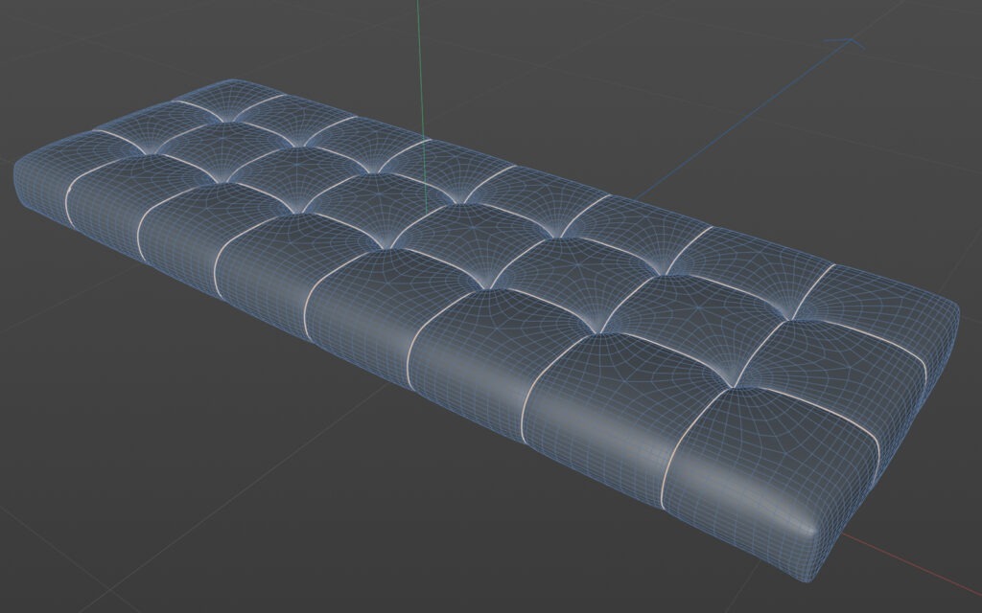Click the arrow tip of the blue axis line

tap(852, 42)
